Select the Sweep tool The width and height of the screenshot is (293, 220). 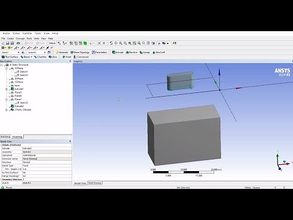coord(145,53)
